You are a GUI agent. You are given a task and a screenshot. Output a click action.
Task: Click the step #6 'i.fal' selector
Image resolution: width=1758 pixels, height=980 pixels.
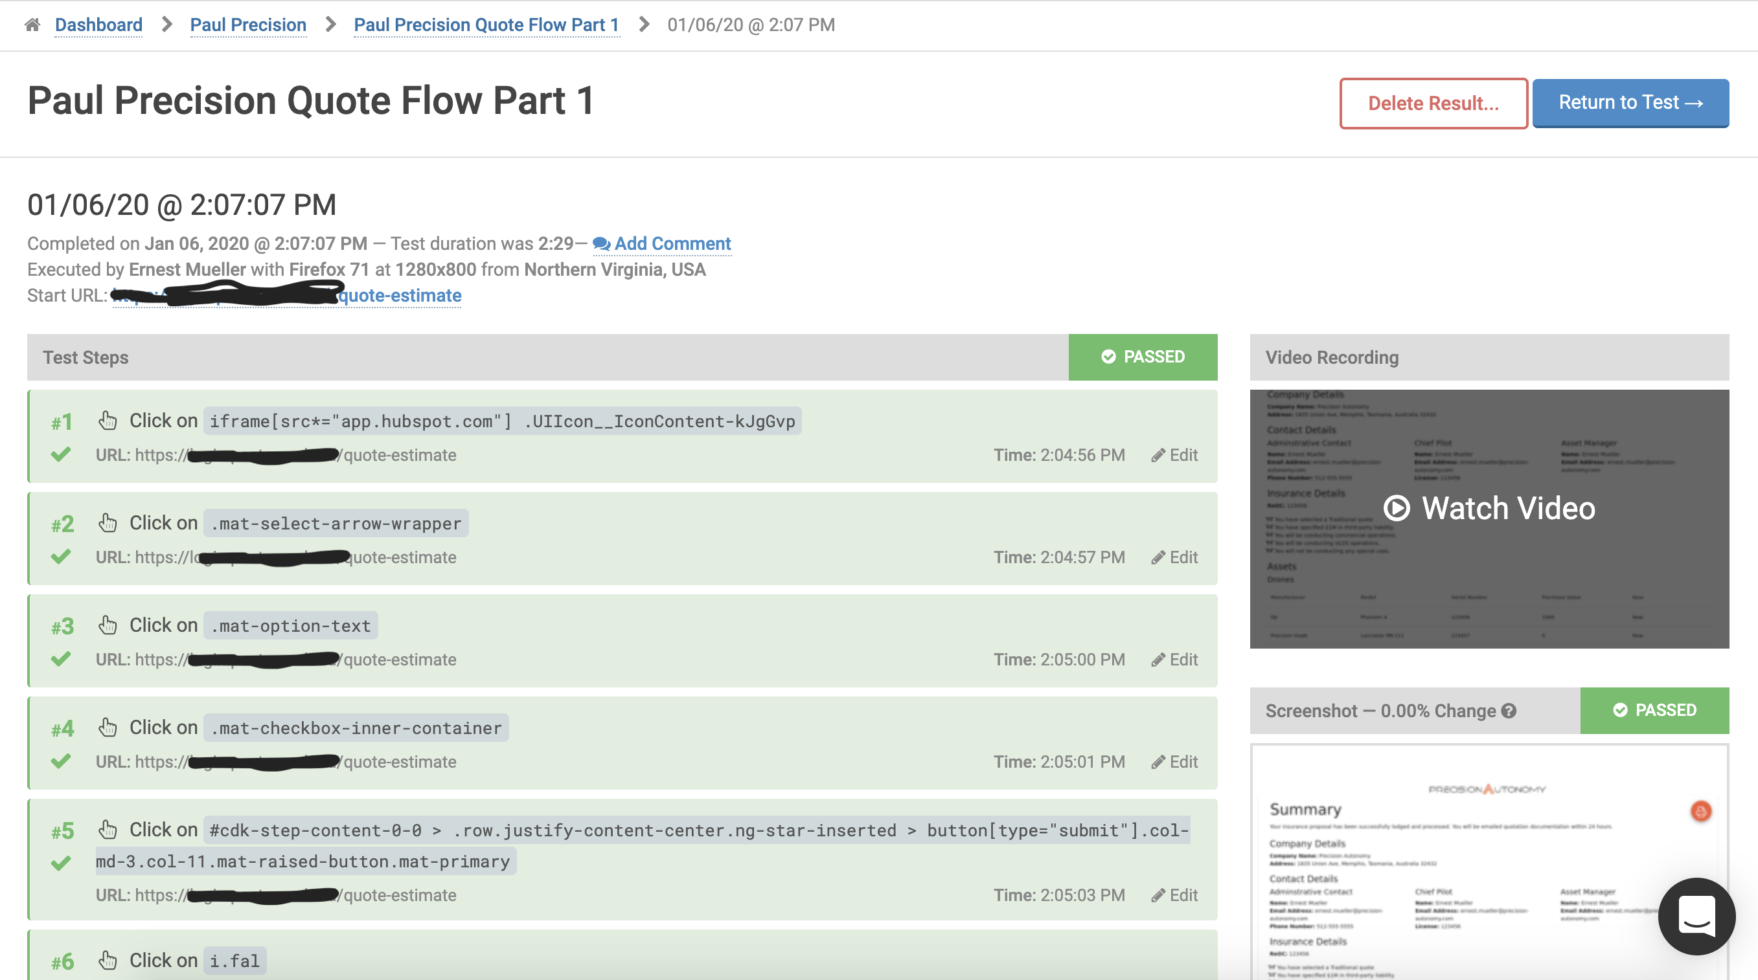tap(234, 960)
